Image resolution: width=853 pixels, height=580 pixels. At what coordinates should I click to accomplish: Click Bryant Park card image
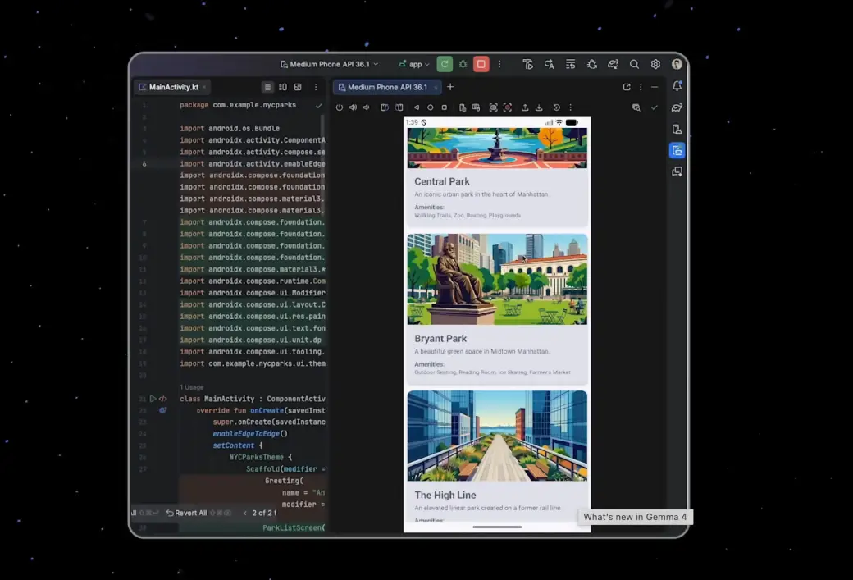(x=497, y=280)
